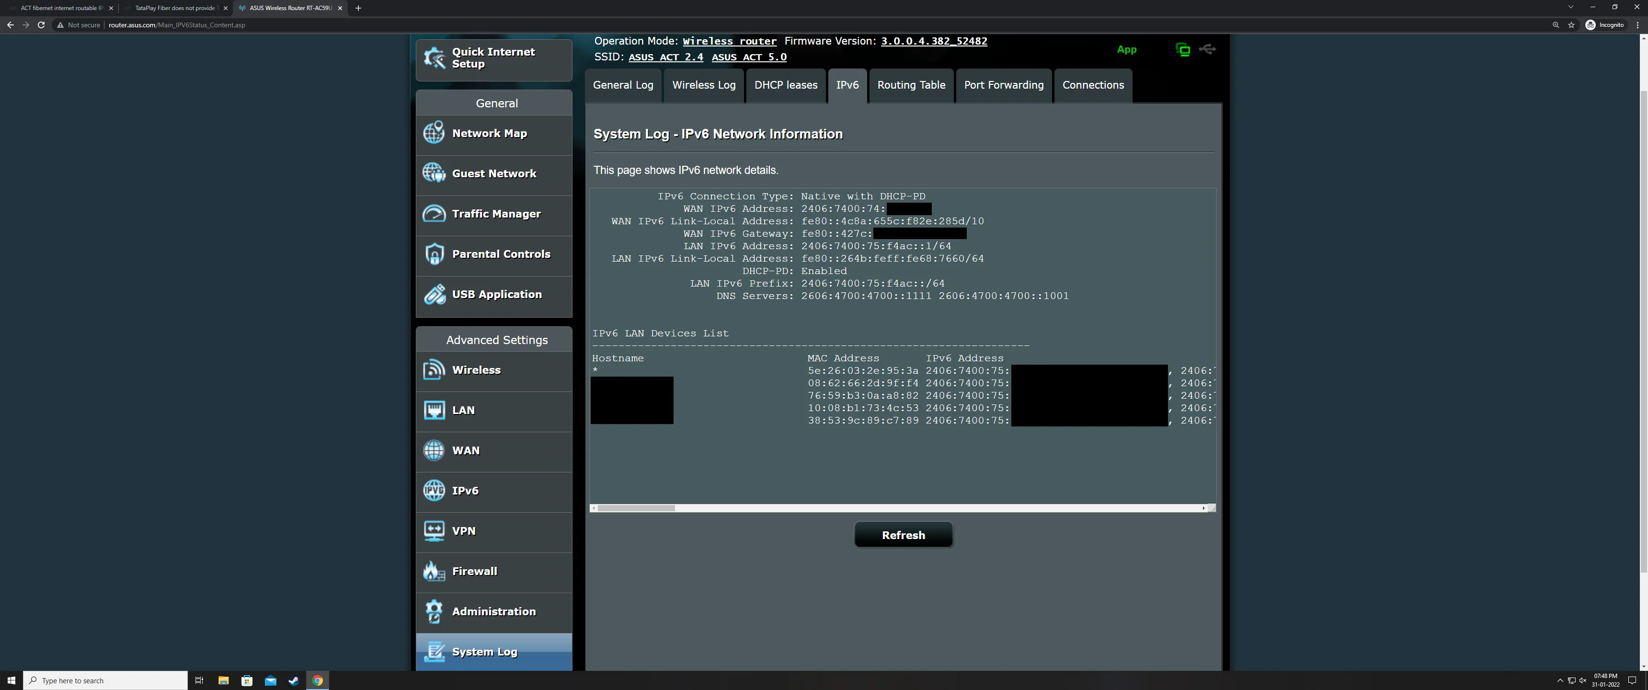Open a new browser tab

point(358,8)
